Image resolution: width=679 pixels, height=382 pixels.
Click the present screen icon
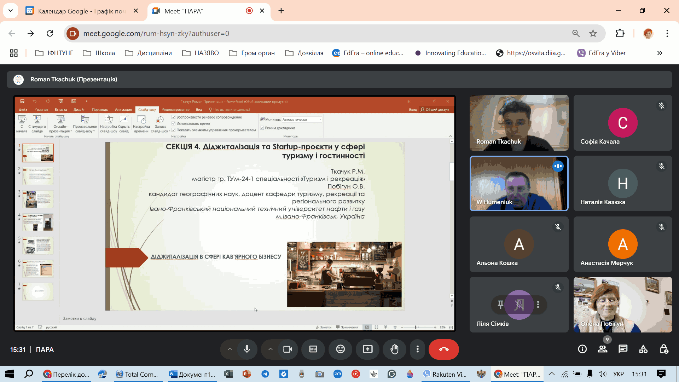coord(368,349)
